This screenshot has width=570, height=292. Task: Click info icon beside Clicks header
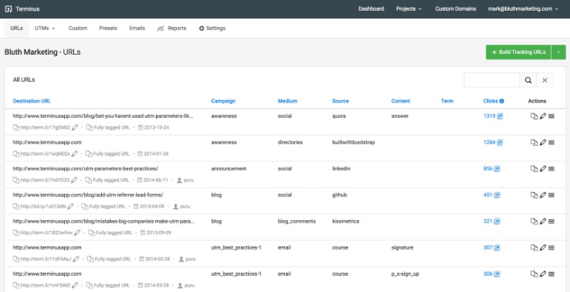pyautogui.click(x=502, y=101)
